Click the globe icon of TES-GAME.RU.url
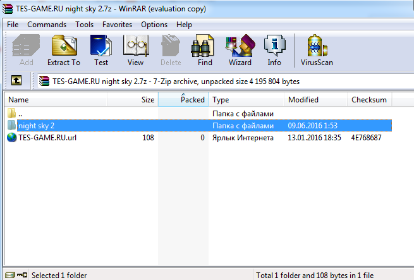The image size is (414, 280). point(11,137)
